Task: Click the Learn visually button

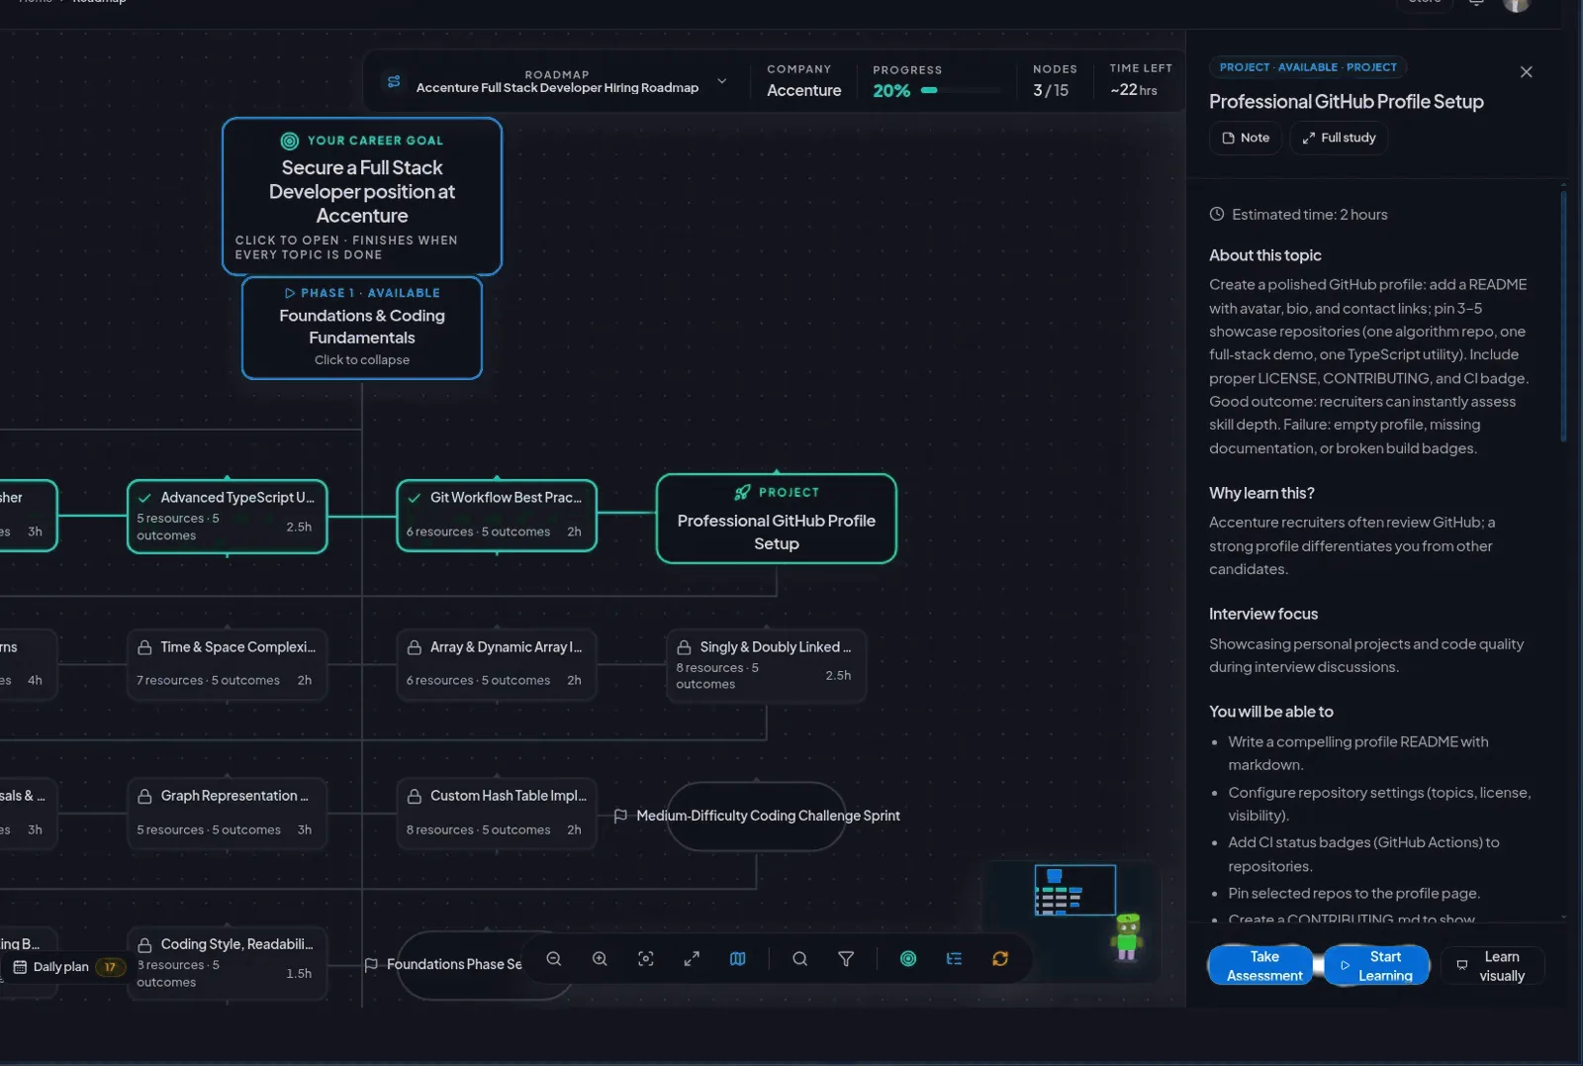Action: click(1492, 966)
